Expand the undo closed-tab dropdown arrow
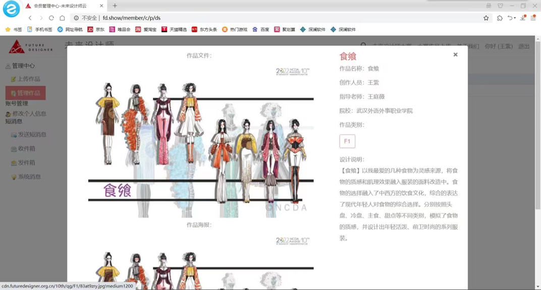The height and width of the screenshot is (290, 541). [514, 18]
